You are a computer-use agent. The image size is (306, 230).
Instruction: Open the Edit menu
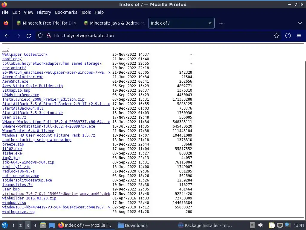[16, 12]
